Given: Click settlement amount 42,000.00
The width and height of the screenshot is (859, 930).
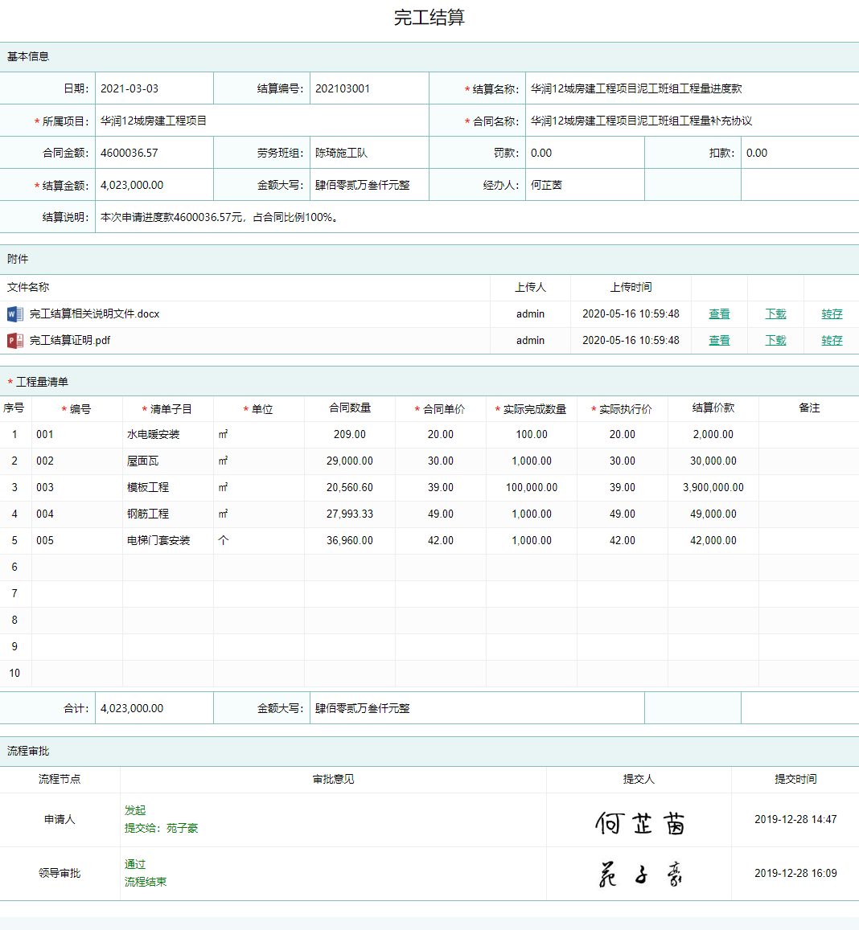Looking at the screenshot, I should [713, 540].
